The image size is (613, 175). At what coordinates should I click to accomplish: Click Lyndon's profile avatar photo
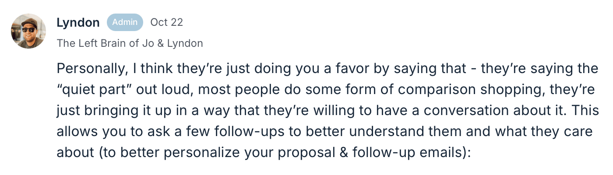(28, 31)
